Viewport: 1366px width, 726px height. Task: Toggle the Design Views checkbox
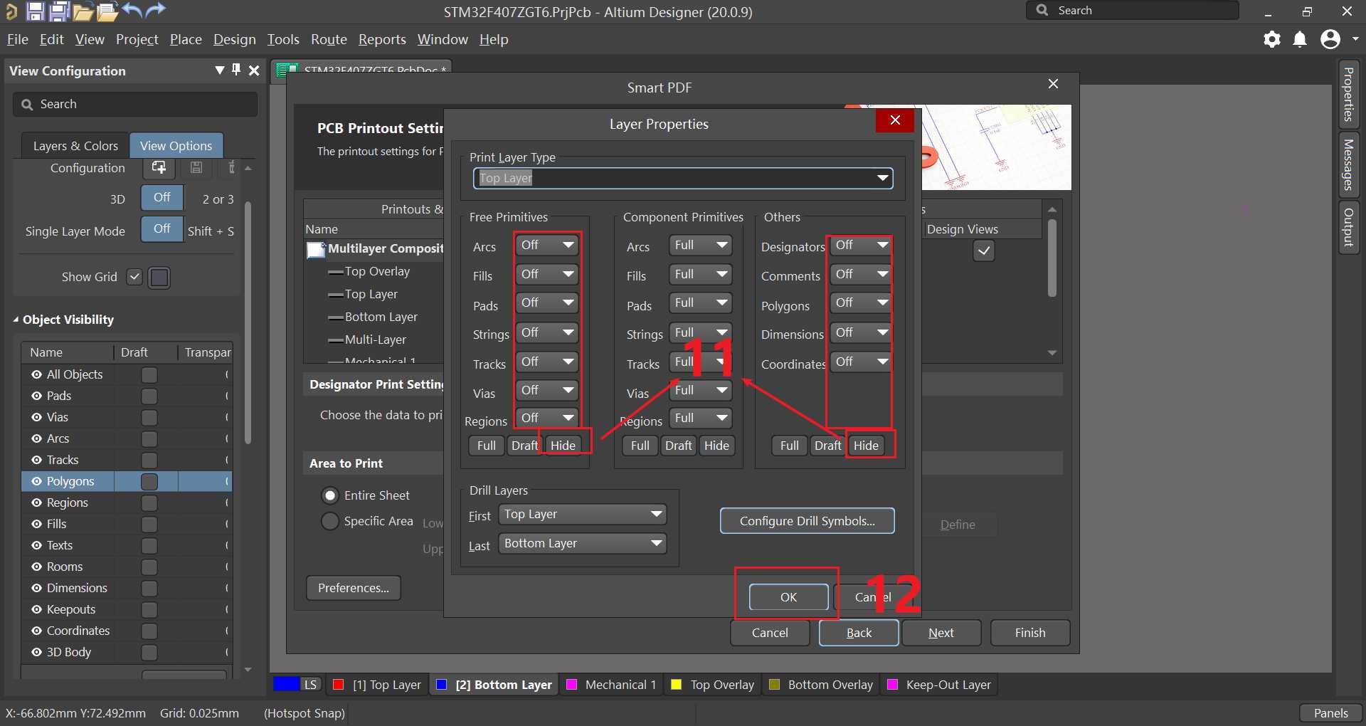pos(984,251)
